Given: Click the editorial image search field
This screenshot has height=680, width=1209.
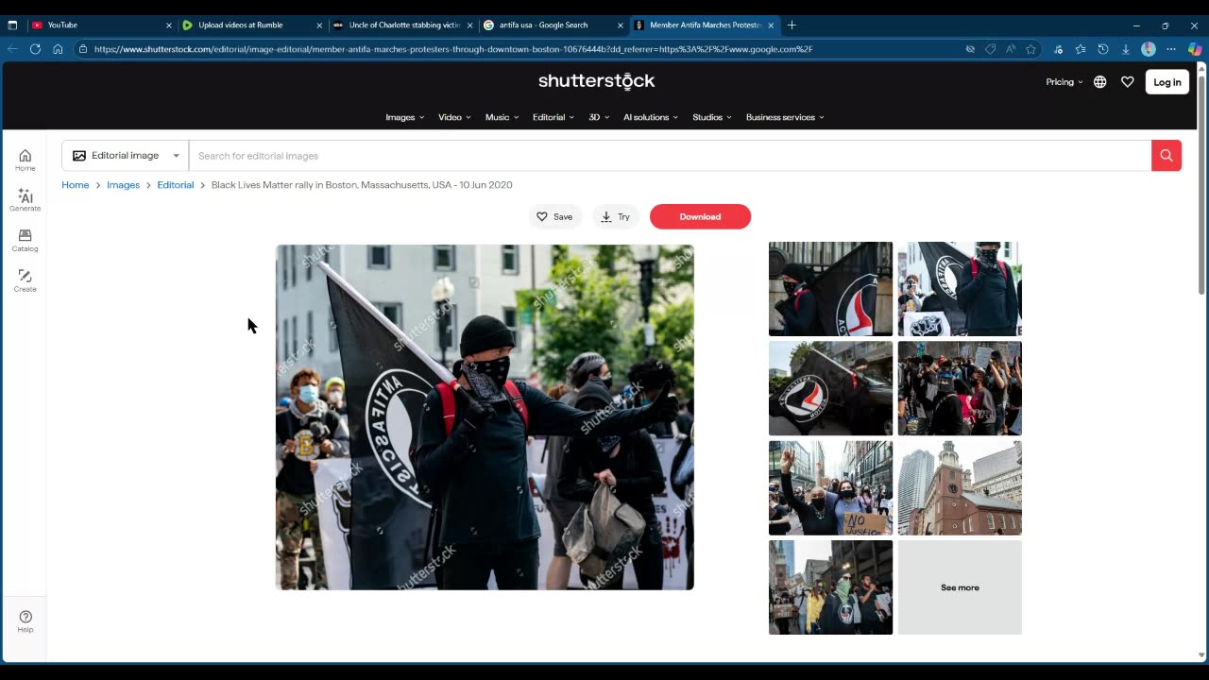Looking at the screenshot, I should pyautogui.click(x=670, y=156).
